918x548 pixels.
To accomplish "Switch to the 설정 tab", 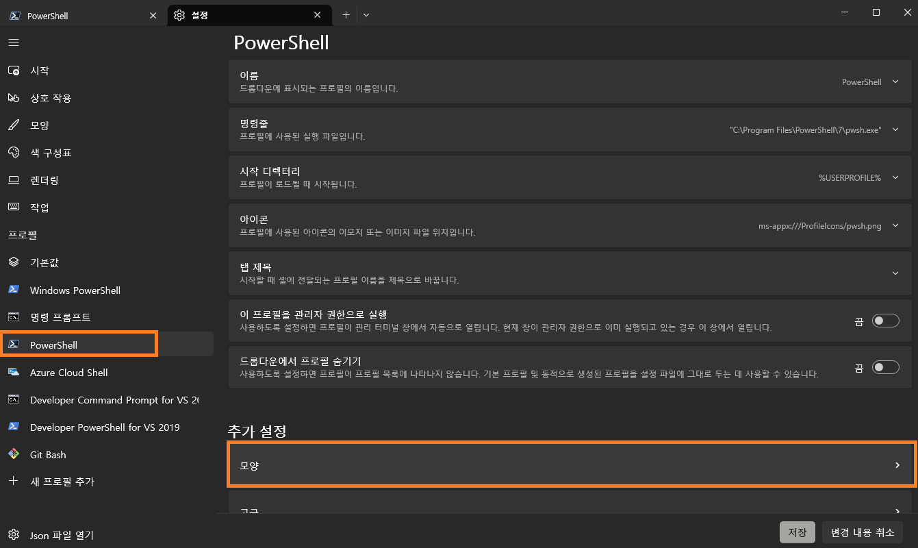I will 249,15.
